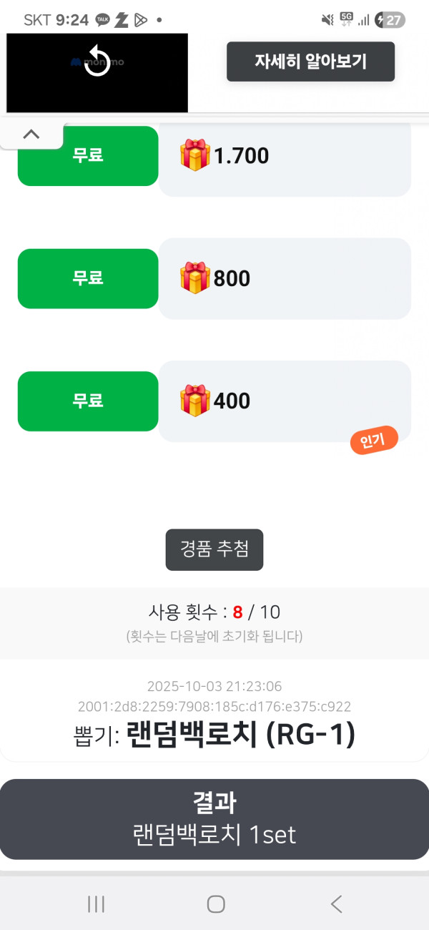
Task: Tap the 사용 횟수 8 / 10 counter text
Action: point(214,612)
